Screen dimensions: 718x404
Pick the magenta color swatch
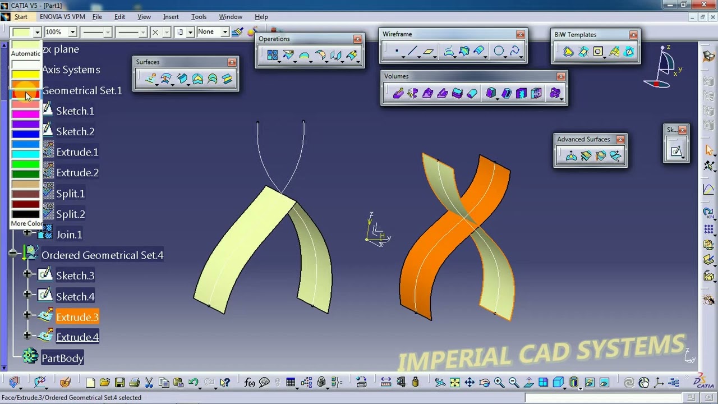[x=26, y=114]
